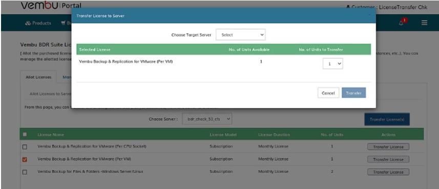Open the Products menu
439x189 pixels.
38,23
